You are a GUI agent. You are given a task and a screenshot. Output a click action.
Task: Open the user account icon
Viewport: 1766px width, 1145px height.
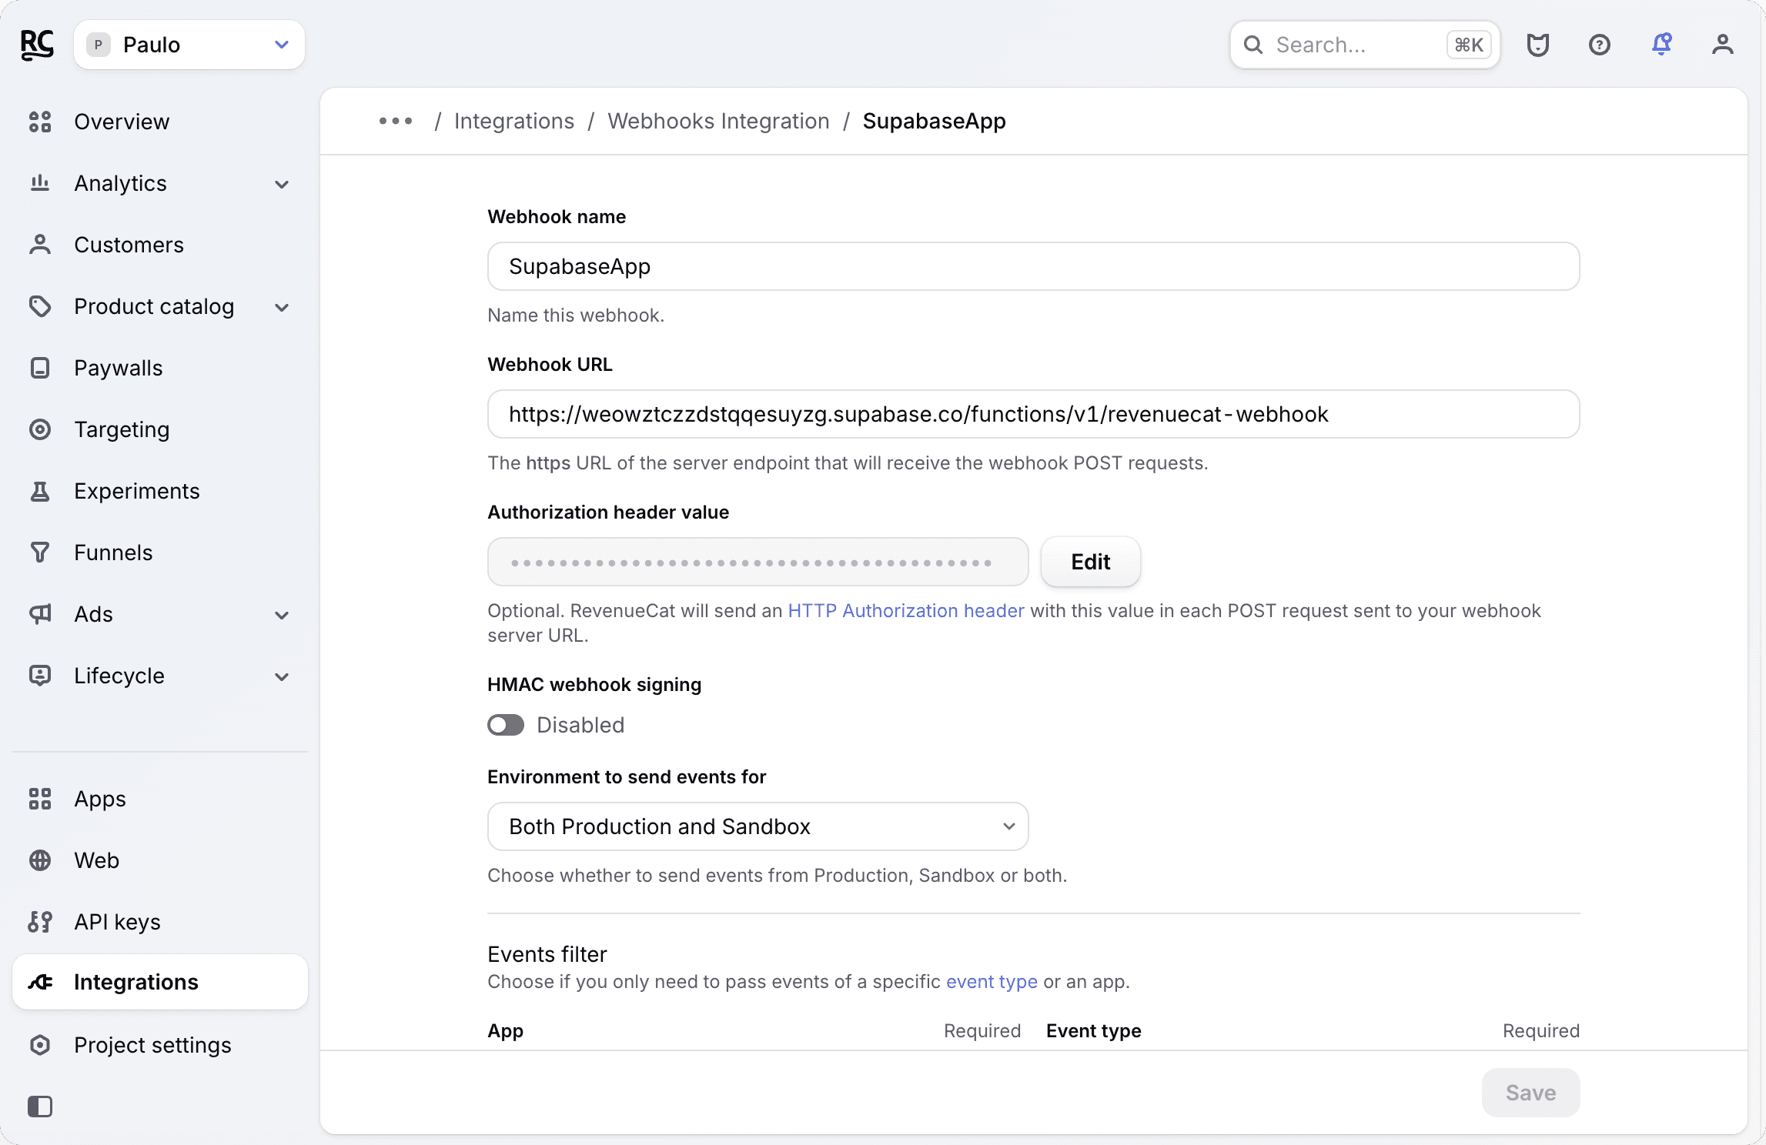click(1723, 45)
